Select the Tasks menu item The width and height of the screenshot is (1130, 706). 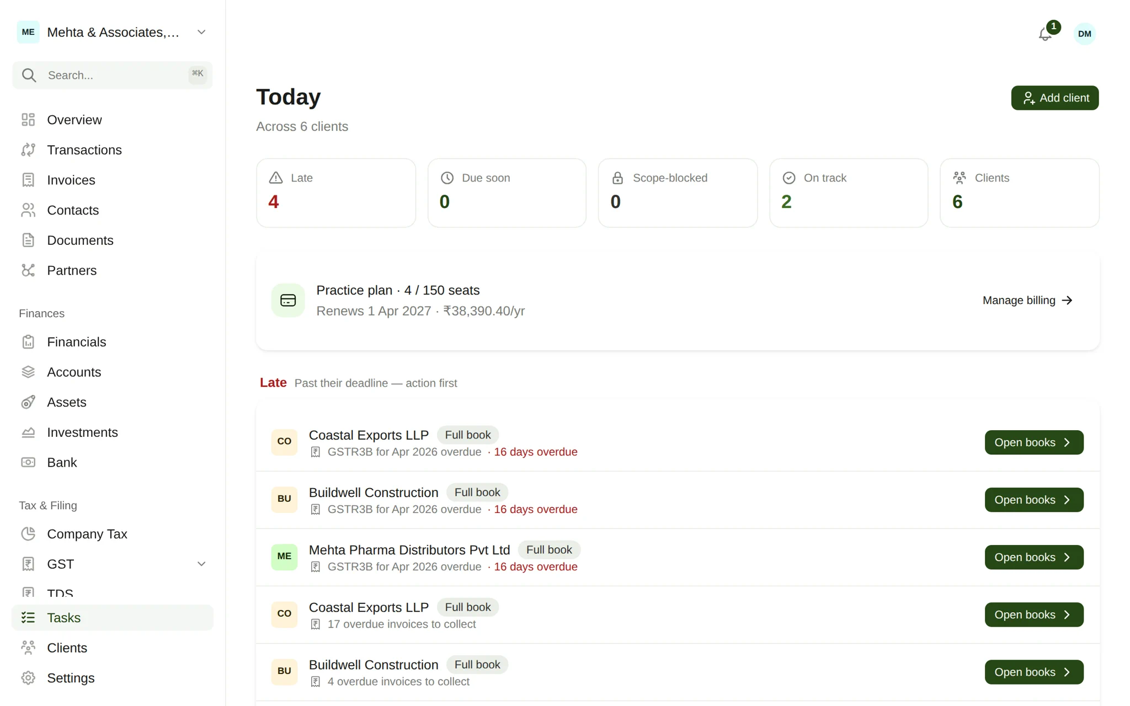(x=113, y=618)
